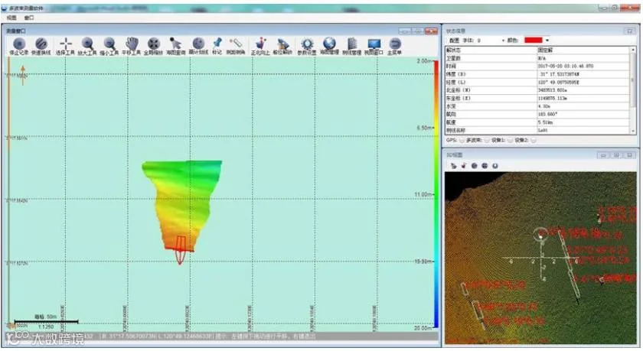Screen dimensions: 643x351
Task: Click the plan line tool next to 标记
Action: click(198, 44)
